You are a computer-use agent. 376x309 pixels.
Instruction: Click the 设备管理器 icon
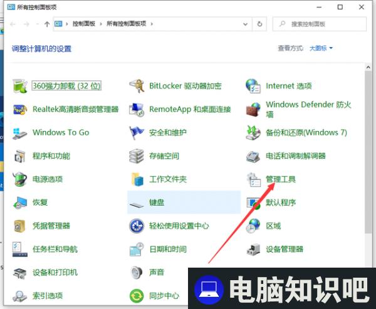[253, 249]
